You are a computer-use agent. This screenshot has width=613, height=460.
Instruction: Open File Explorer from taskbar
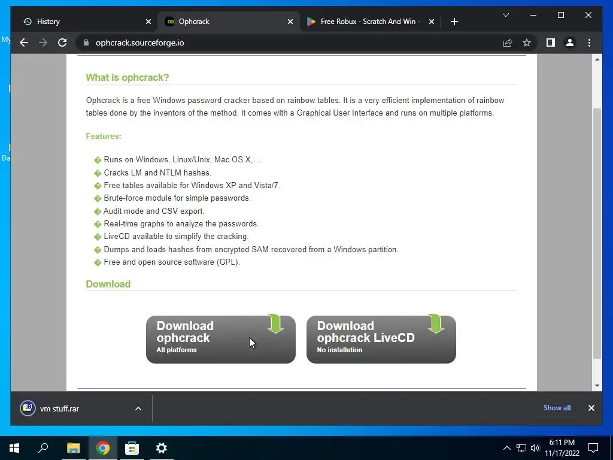73,448
